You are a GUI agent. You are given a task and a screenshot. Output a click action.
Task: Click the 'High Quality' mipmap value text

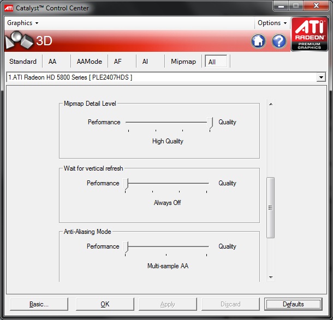(x=168, y=141)
